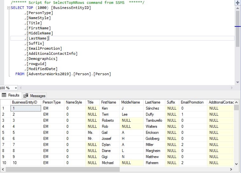The height and width of the screenshot is (173, 241).
Task: Click the last name cell Sánchez
Action: (x=154, y=108)
